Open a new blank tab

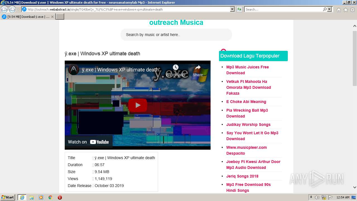click(60, 17)
